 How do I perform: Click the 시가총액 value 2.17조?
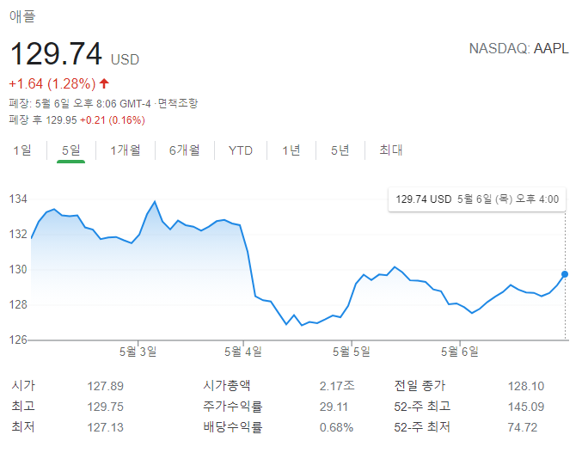(337, 386)
